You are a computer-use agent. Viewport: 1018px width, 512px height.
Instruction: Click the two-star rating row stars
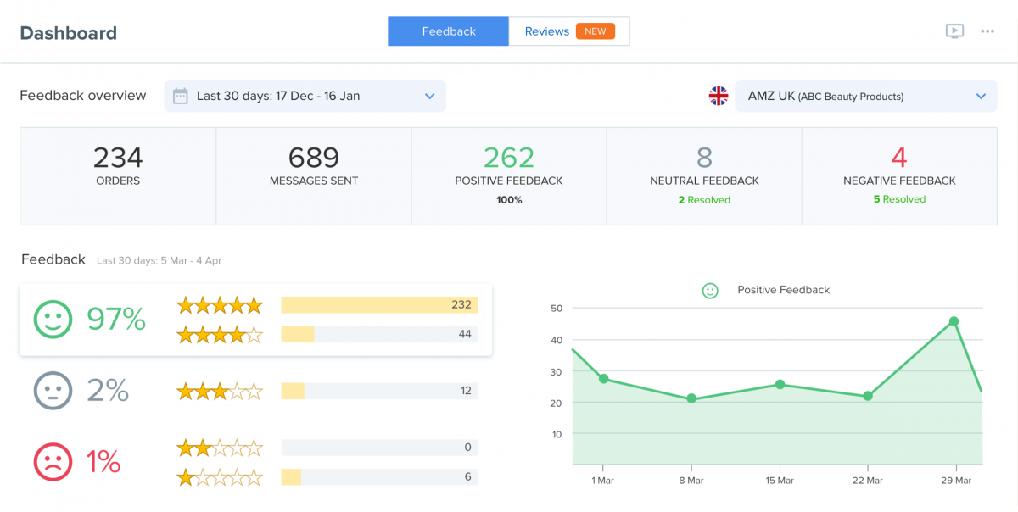(x=220, y=448)
